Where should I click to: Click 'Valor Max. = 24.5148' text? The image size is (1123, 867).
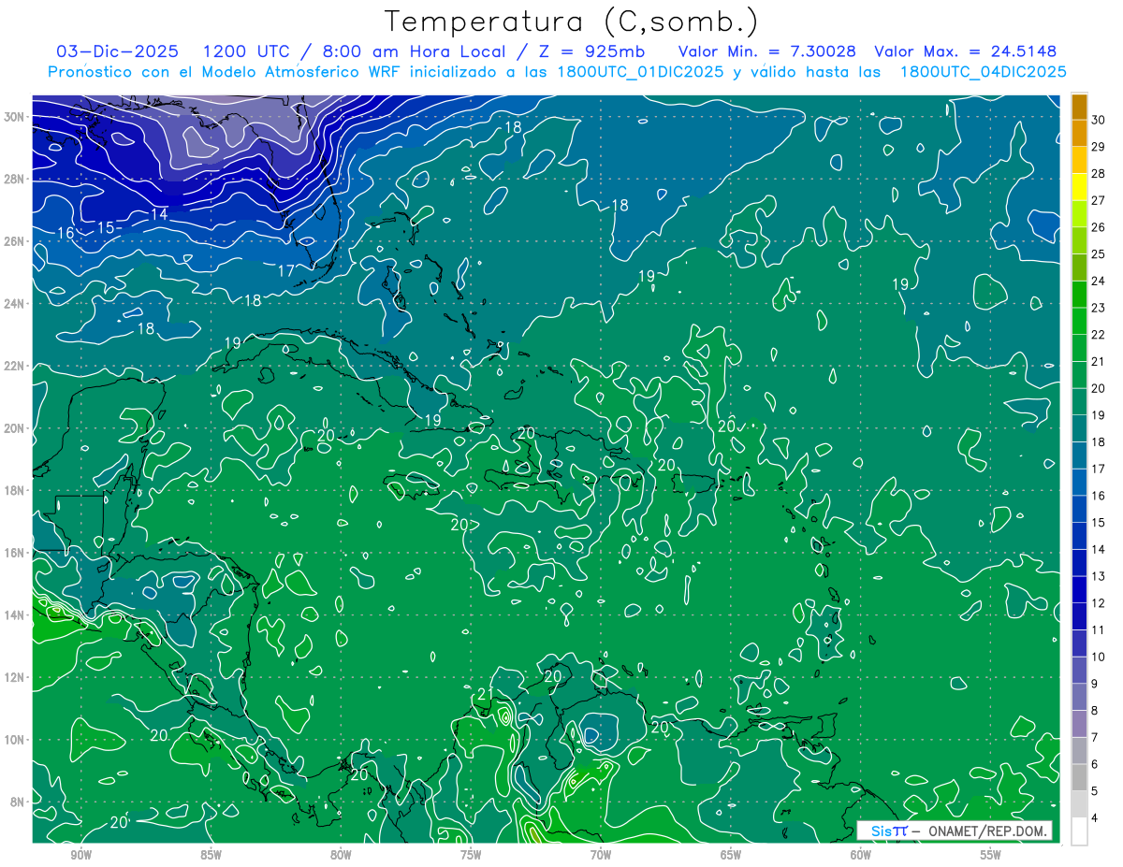tap(965, 51)
